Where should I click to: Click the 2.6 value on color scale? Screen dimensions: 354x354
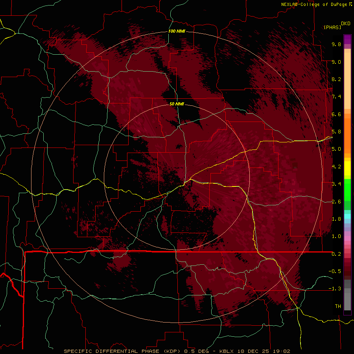(x=336, y=202)
